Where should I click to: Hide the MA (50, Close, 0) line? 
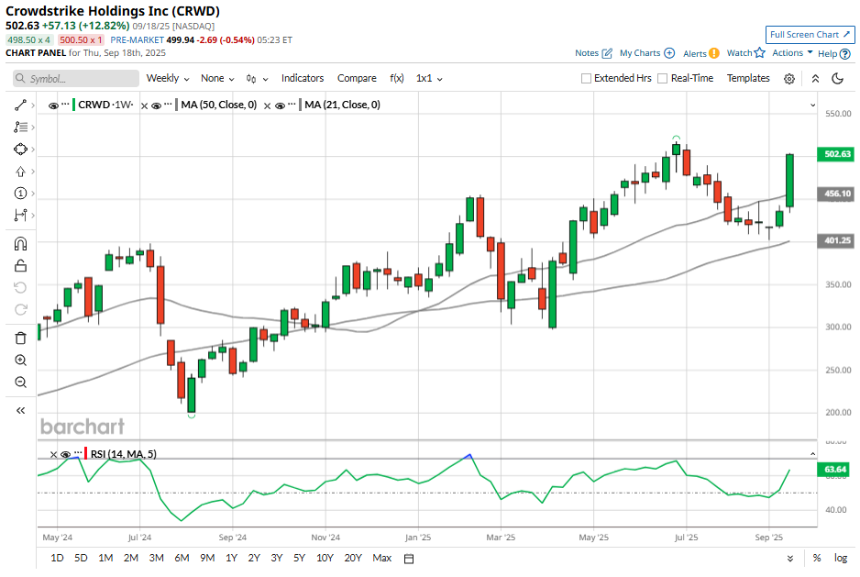pos(156,105)
